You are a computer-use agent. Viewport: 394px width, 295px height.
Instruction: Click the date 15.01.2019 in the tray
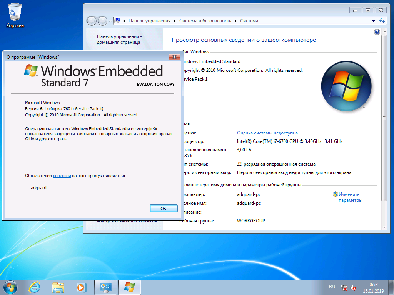373,291
